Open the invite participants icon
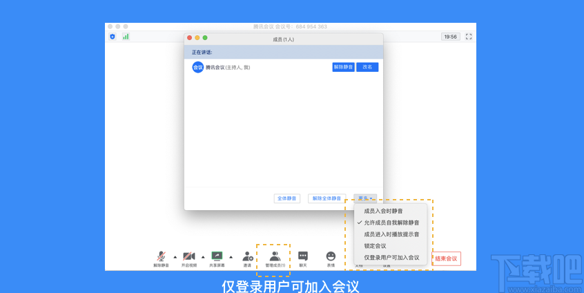This screenshot has height=293, width=584. coord(247,256)
